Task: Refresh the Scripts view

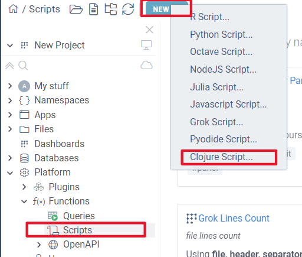Action: (128, 9)
